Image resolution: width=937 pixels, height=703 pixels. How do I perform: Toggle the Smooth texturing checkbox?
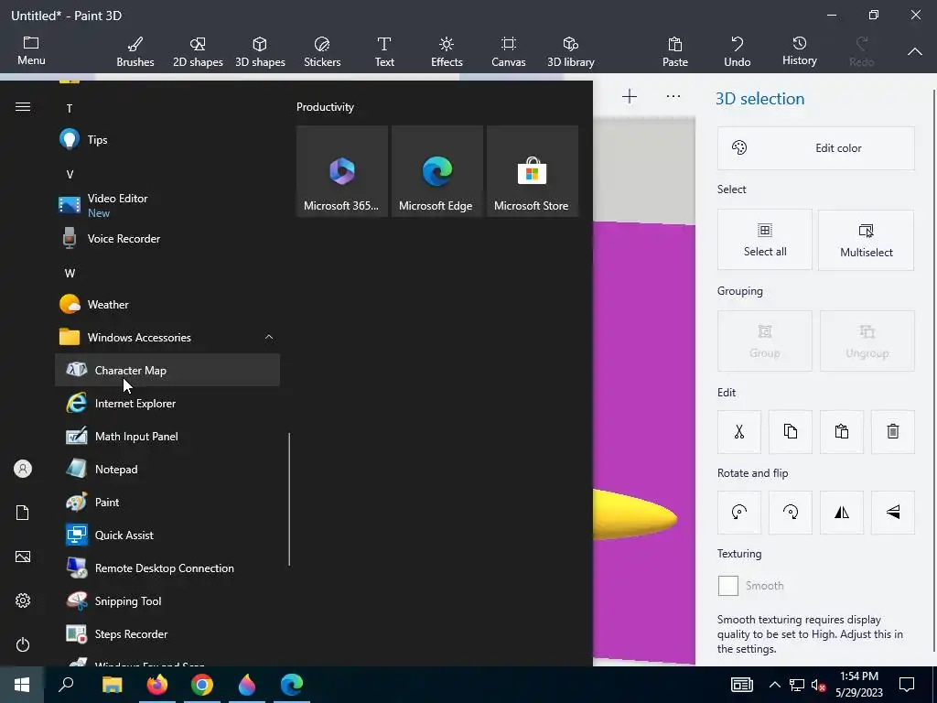pyautogui.click(x=727, y=586)
